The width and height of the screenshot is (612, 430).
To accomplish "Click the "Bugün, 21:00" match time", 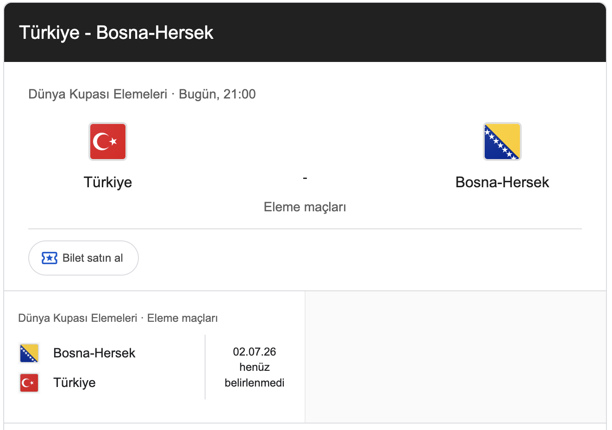I will 217,94.
